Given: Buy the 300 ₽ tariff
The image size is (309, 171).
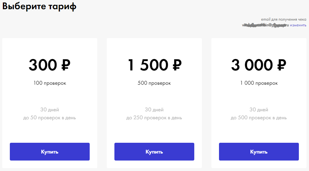Looking at the screenshot, I should (x=50, y=152).
